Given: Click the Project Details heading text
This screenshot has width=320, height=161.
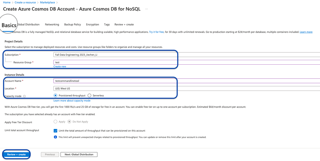Looking at the screenshot, I should pyautogui.click(x=14, y=41).
